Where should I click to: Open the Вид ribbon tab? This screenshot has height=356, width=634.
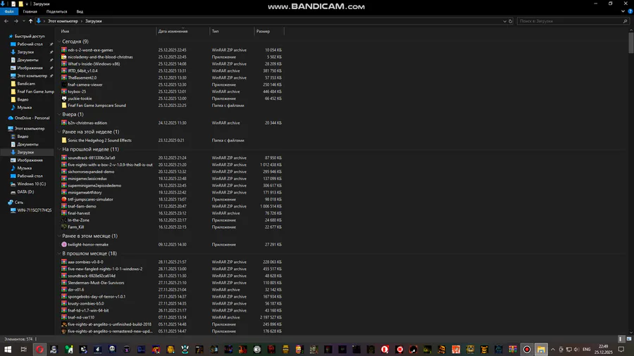[80, 12]
